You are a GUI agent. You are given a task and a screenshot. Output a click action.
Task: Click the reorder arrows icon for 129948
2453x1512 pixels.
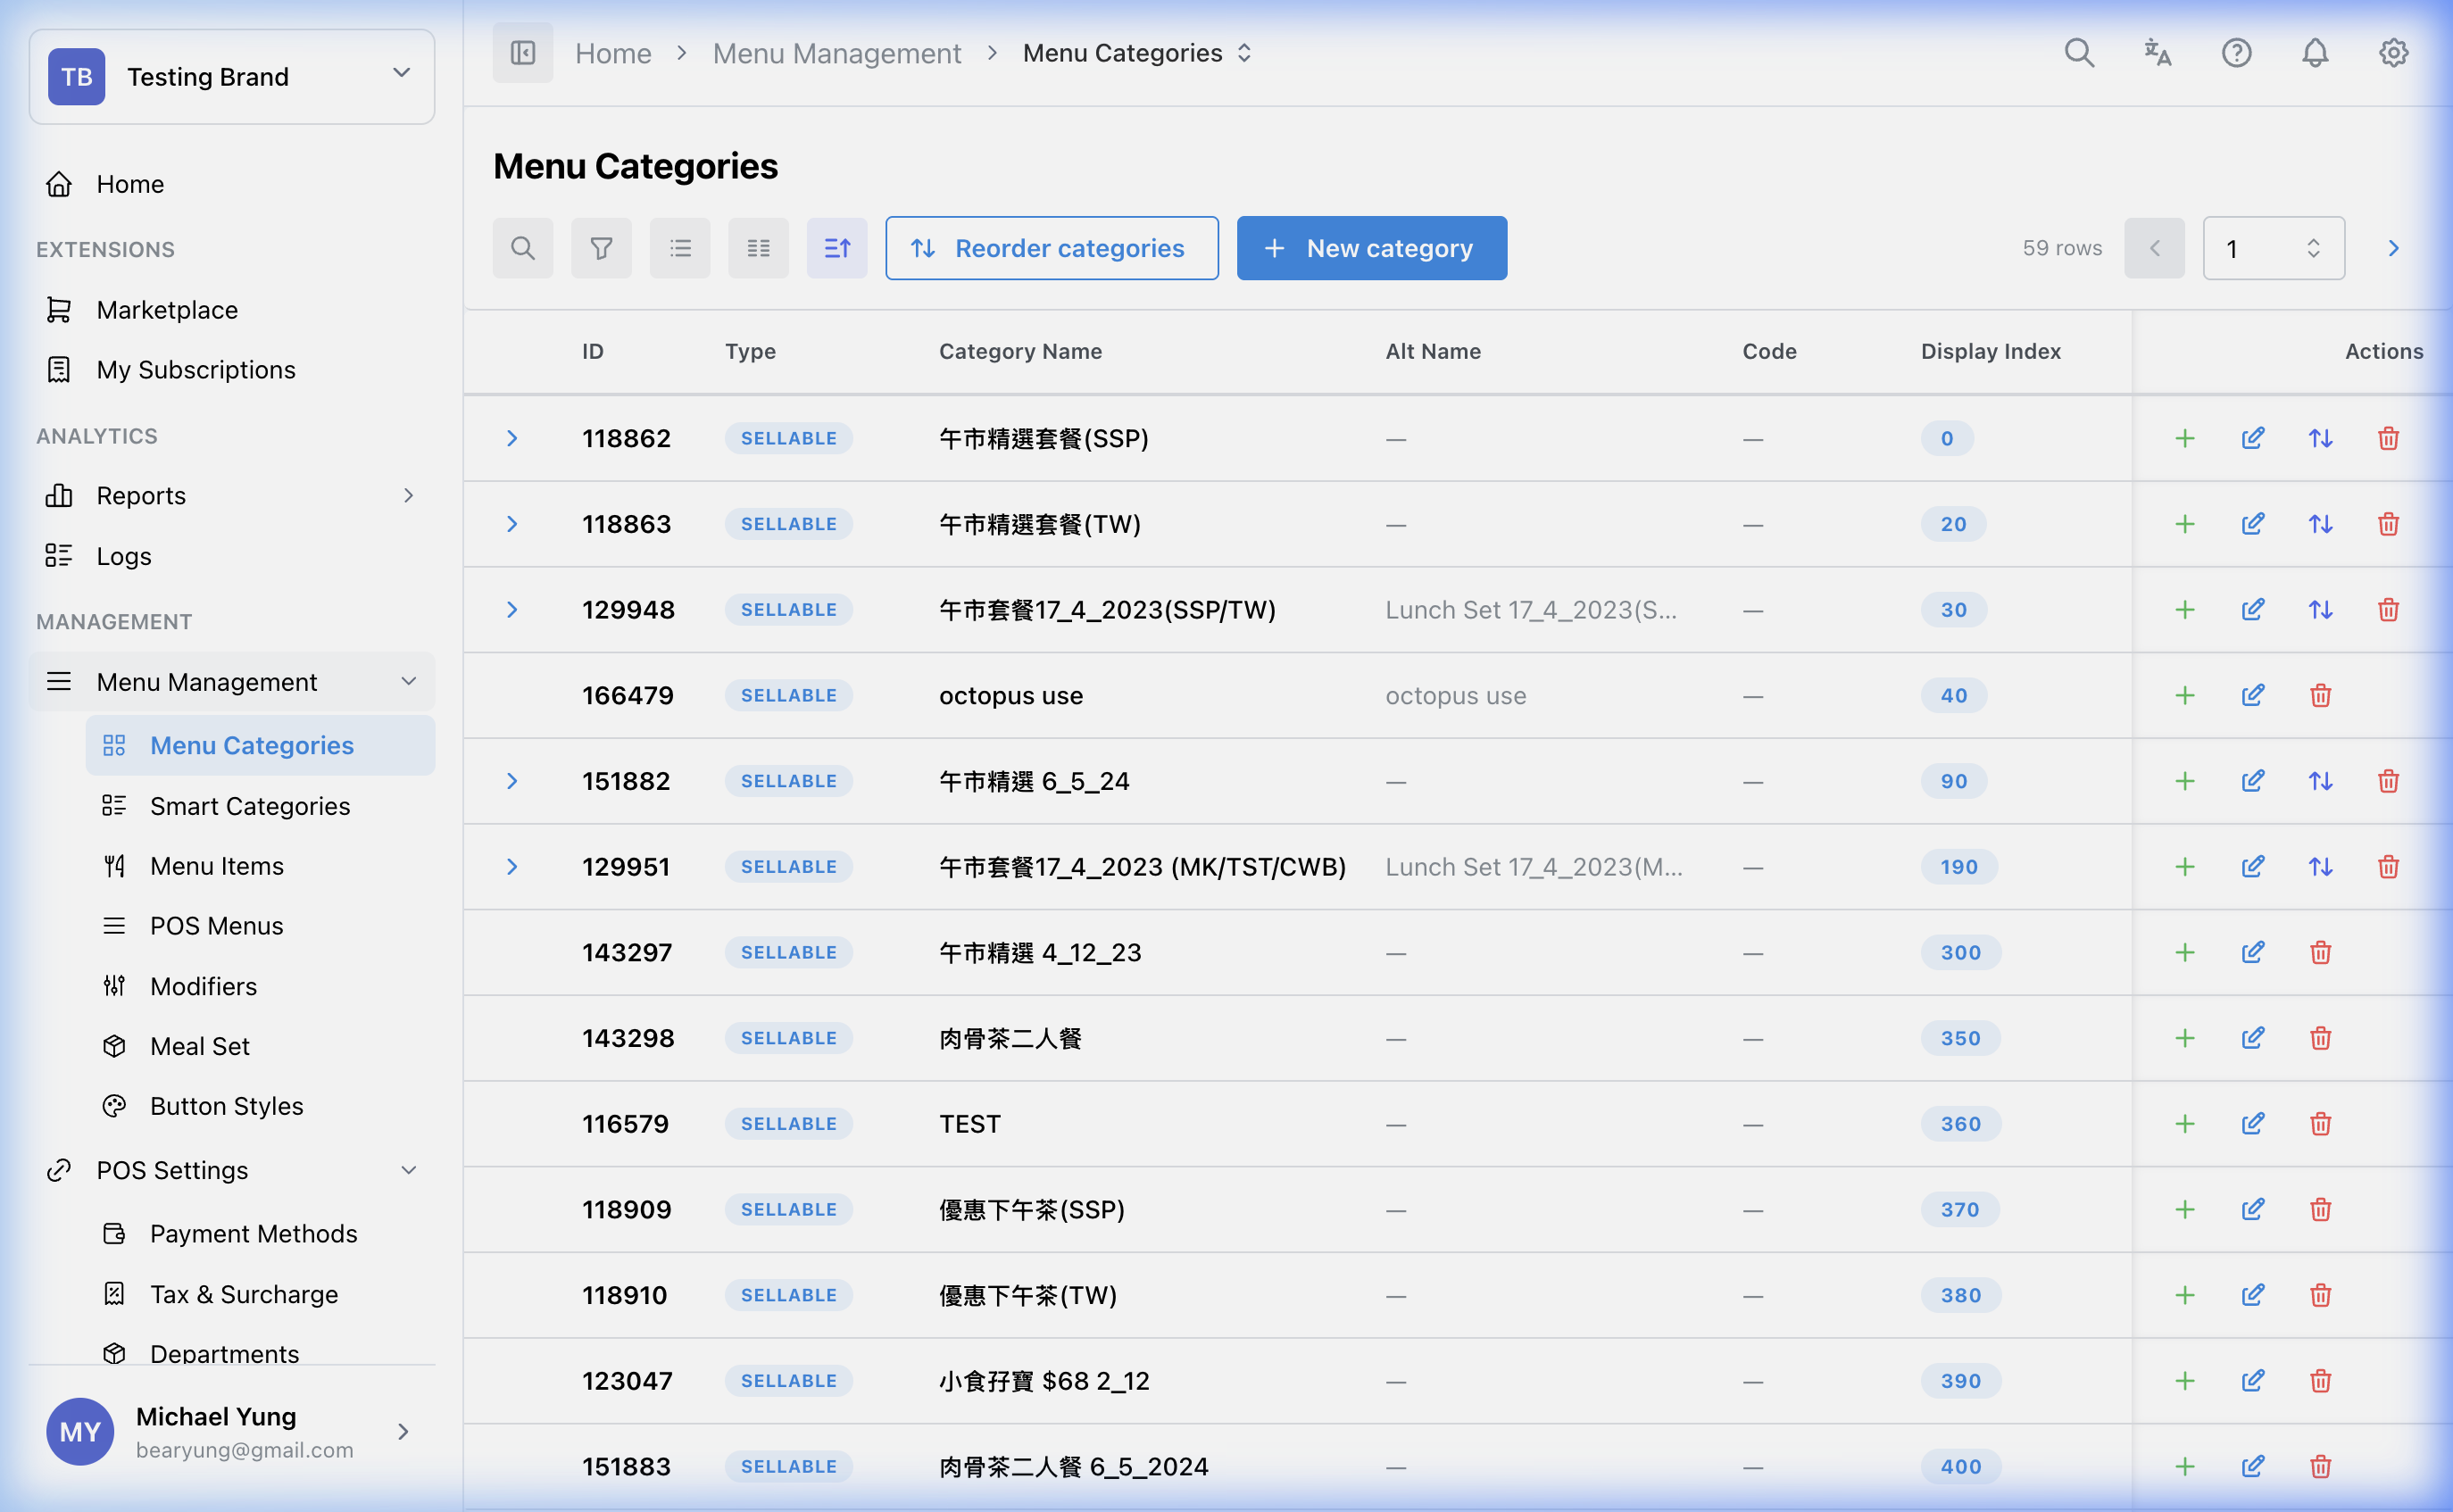[x=2321, y=609]
